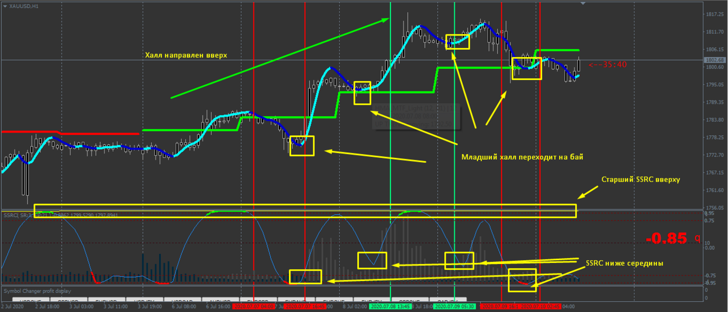Click the green vertical line label 2020.07.08 13:45
The image size is (728, 312).
click(x=390, y=306)
